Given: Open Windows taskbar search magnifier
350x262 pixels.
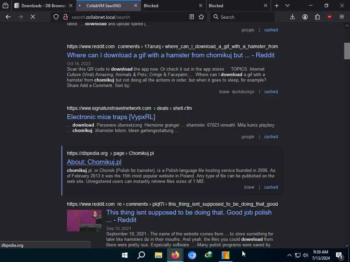Looking at the screenshot, I should point(141,255).
